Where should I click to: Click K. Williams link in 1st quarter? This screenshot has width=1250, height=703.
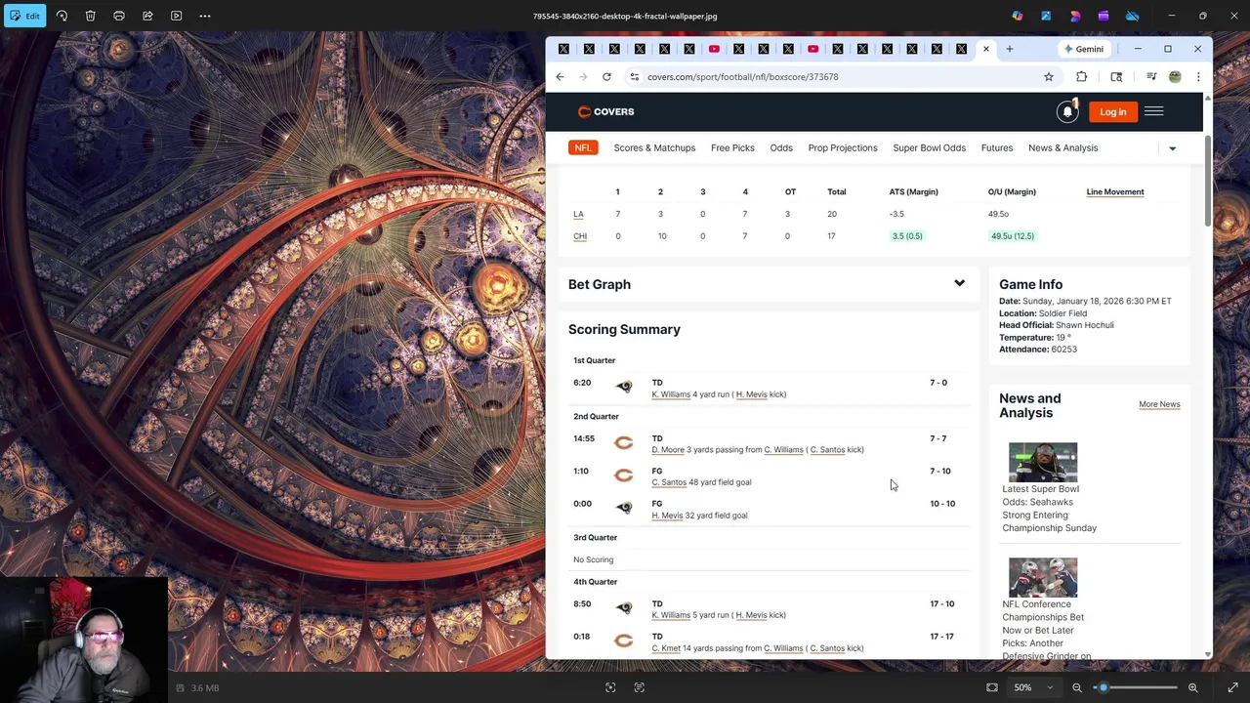click(671, 394)
